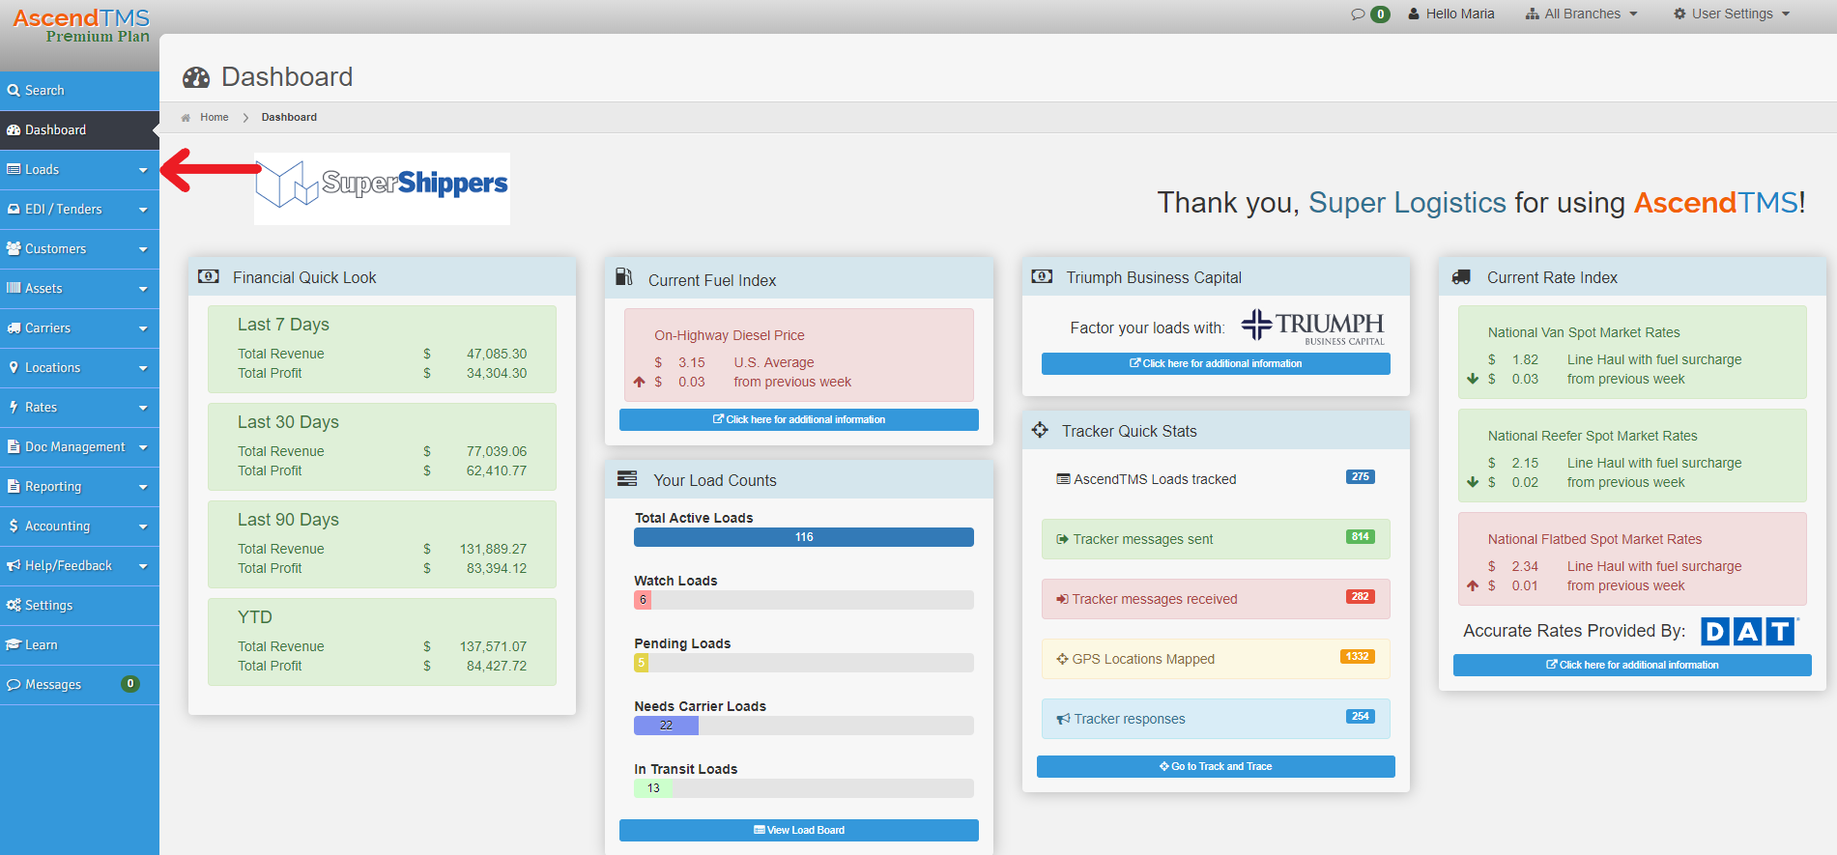Viewport: 1837px width, 855px height.
Task: Click the Dashboard gauge header icon
Action: coord(196,78)
